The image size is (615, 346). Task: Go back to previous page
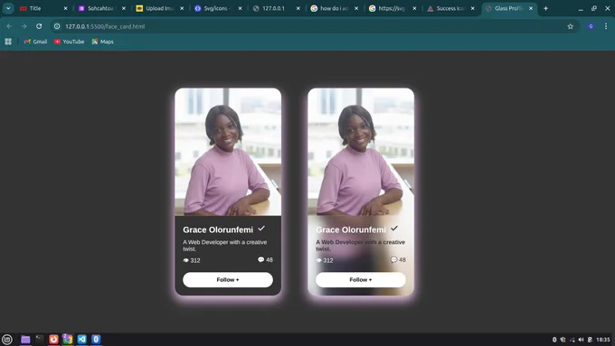[x=9, y=26]
